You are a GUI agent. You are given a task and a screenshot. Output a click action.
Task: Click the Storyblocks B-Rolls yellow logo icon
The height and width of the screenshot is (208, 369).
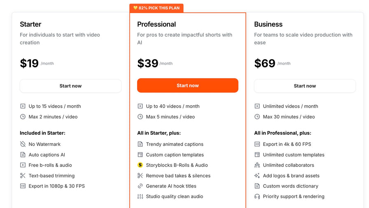pyautogui.click(x=140, y=165)
